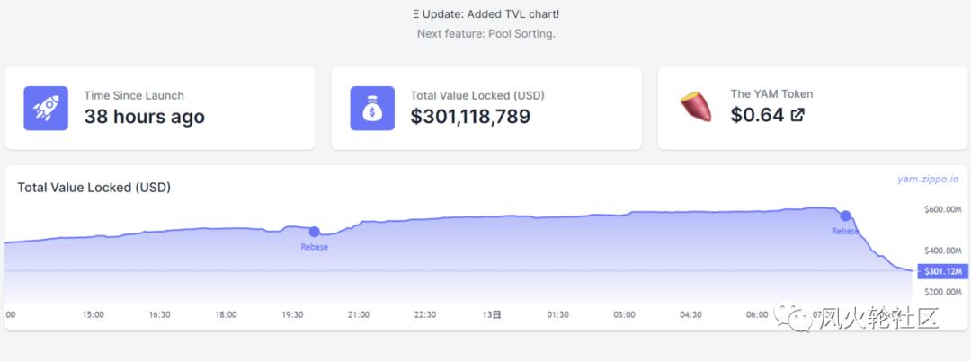Open external link icon beside $0.64
This screenshot has width=971, height=361.
tap(797, 116)
